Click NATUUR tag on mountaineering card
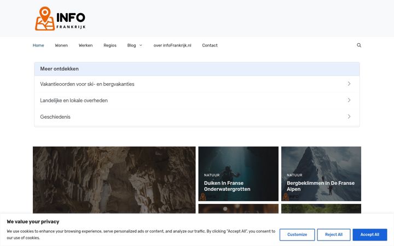The image size is (394, 246). (294, 175)
